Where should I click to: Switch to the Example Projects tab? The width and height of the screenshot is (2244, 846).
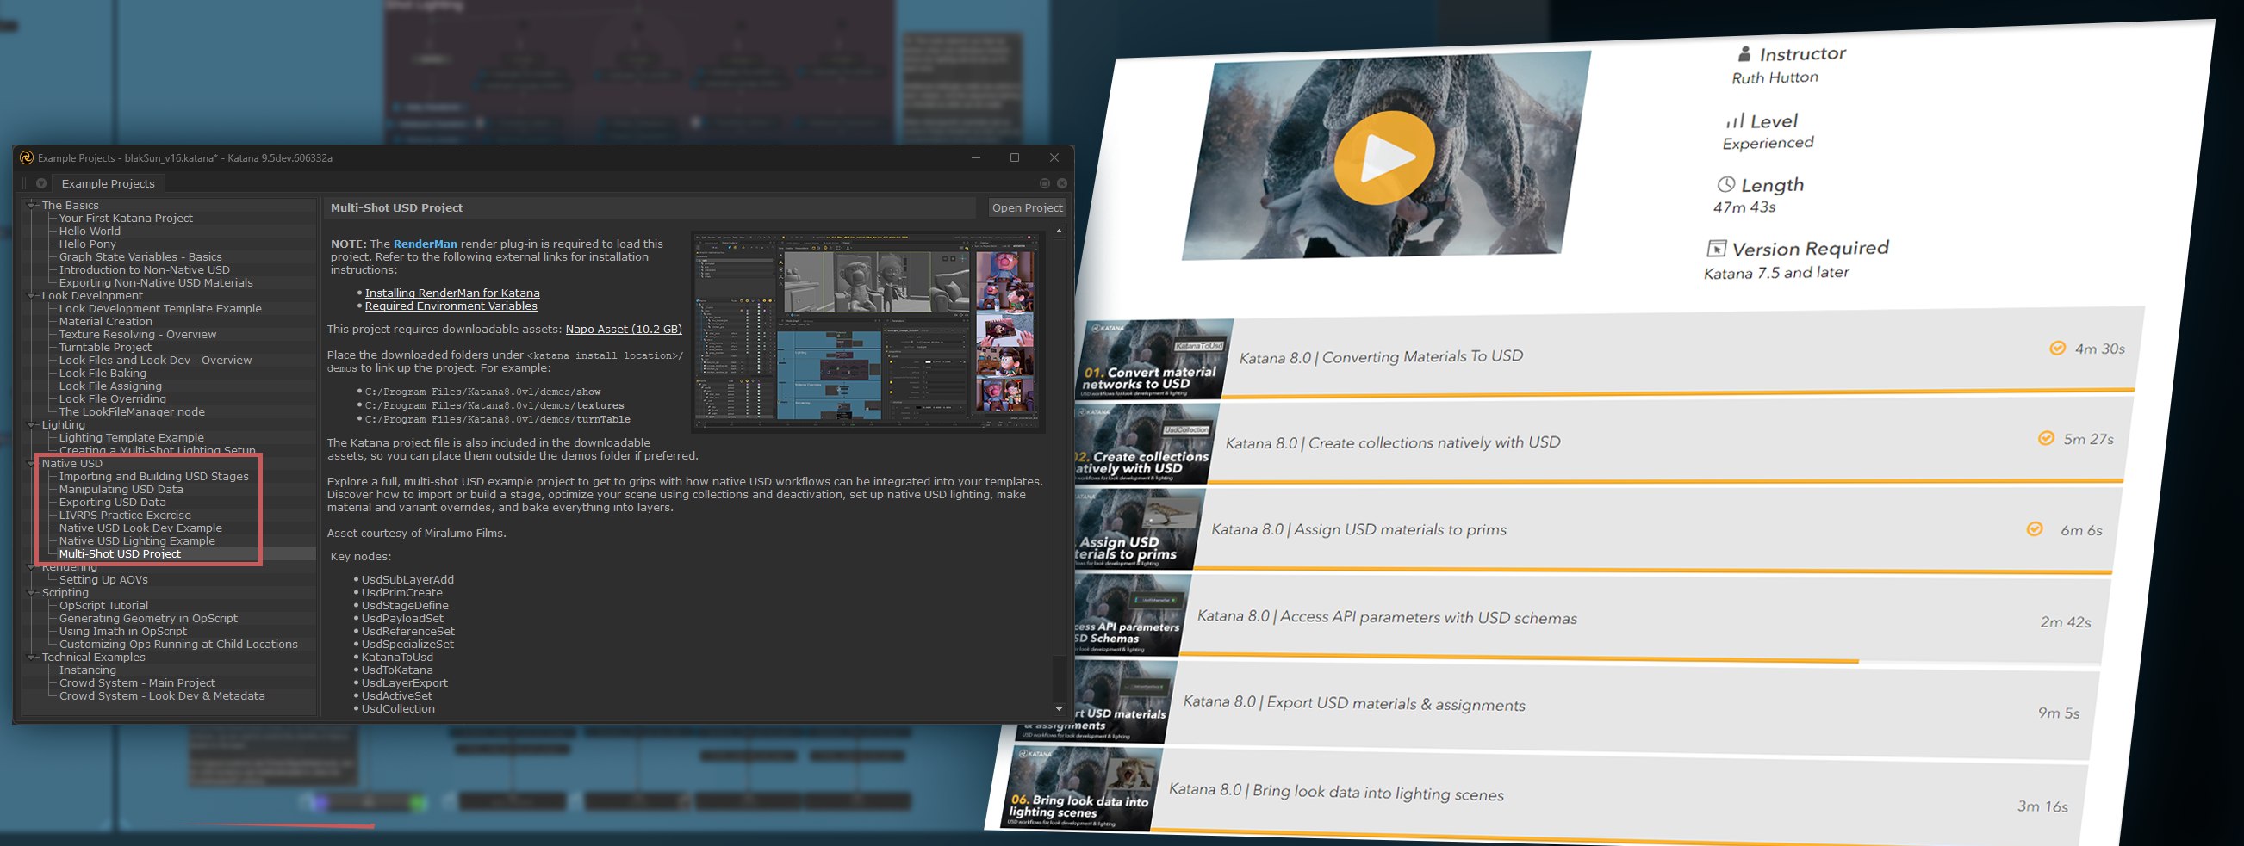[x=108, y=183]
